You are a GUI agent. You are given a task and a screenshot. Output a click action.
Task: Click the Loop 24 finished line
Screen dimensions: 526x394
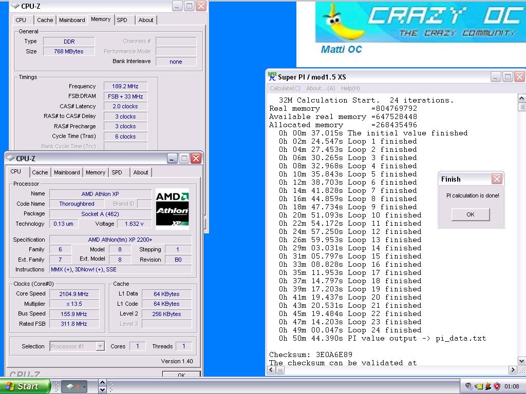click(x=350, y=330)
